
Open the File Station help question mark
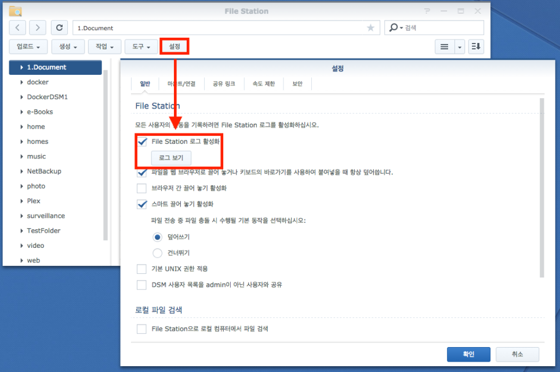[x=427, y=11]
